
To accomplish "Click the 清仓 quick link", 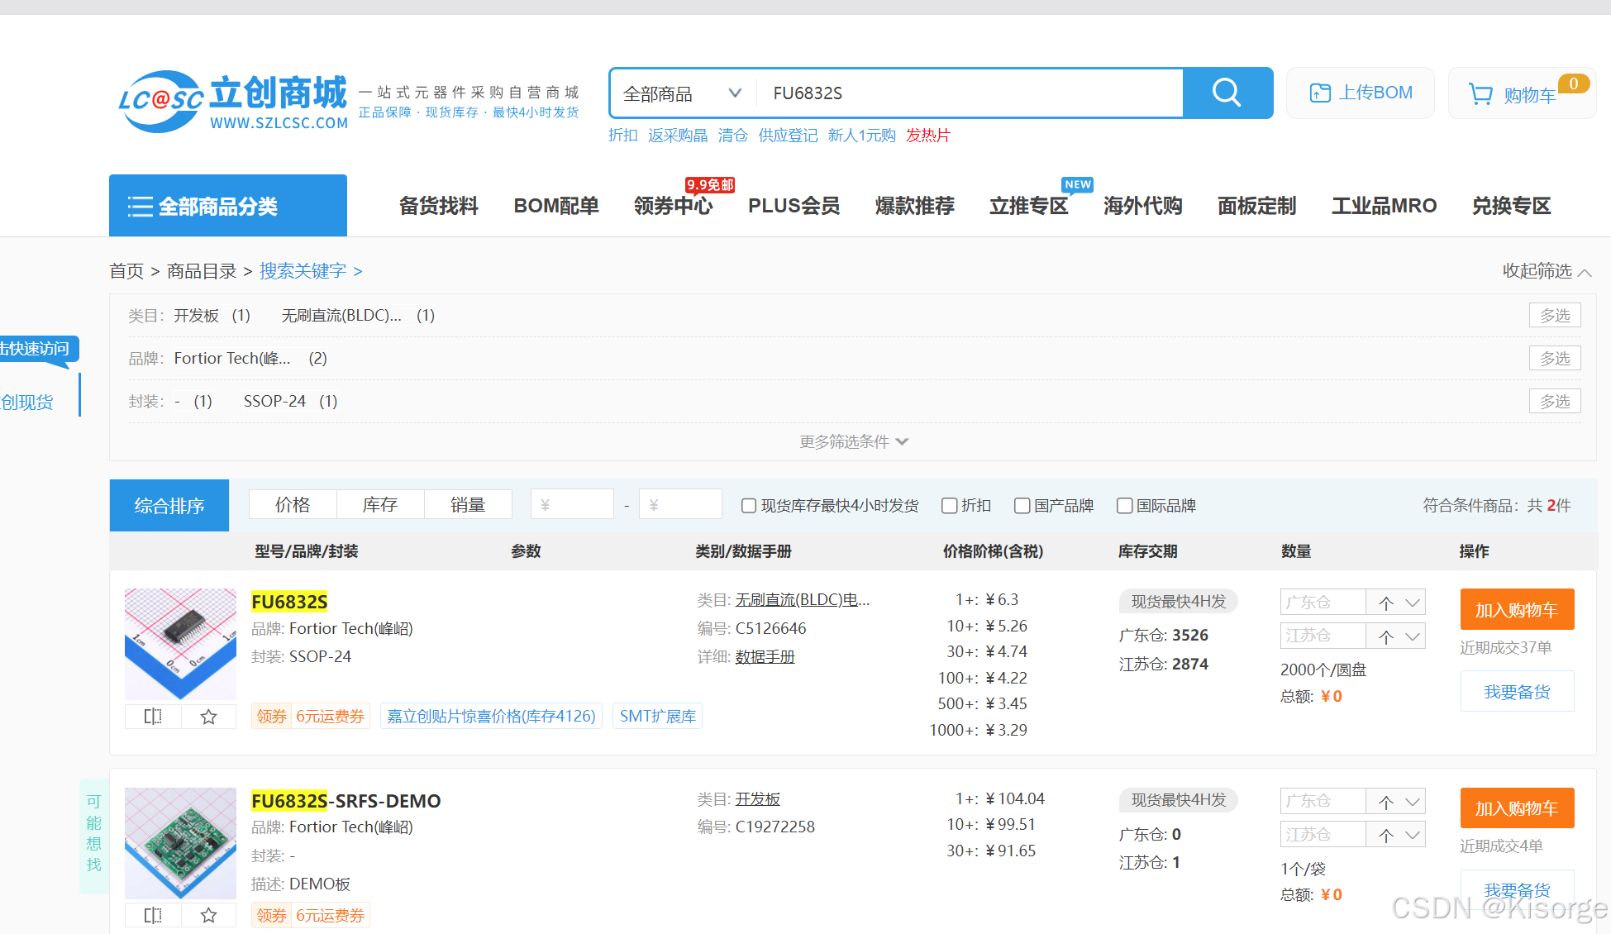I will click(733, 136).
